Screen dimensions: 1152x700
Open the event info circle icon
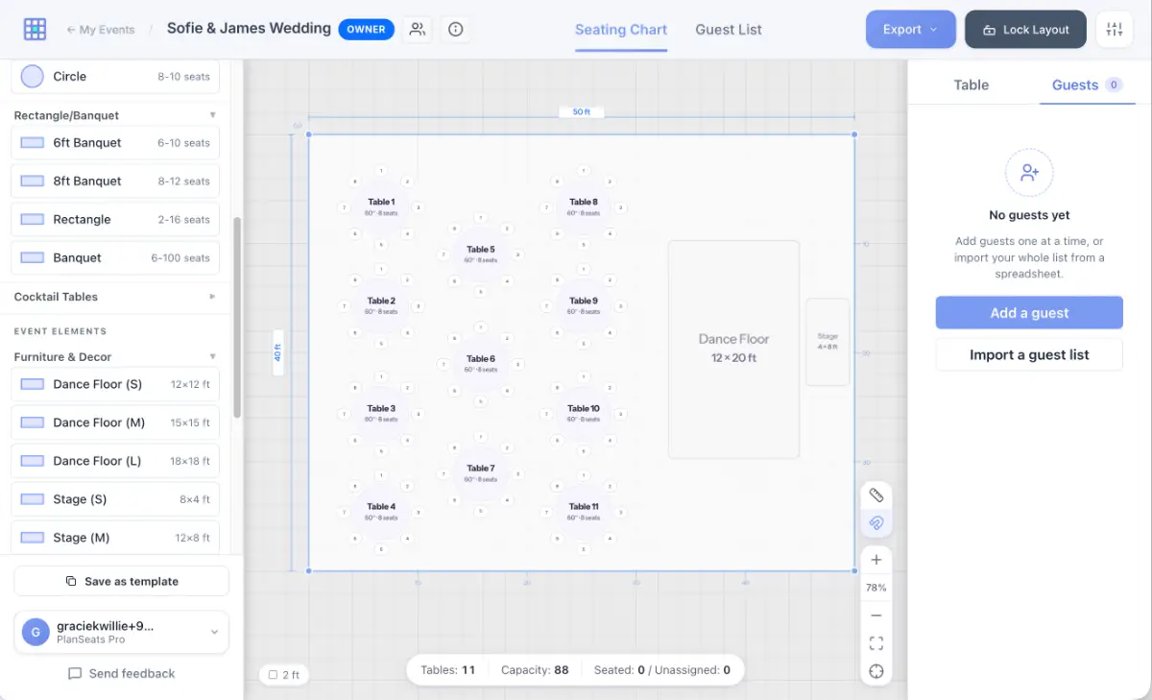(x=456, y=30)
